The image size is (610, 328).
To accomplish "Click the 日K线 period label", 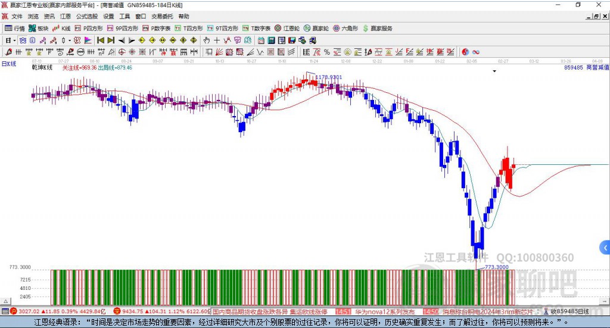I will click(x=8, y=64).
